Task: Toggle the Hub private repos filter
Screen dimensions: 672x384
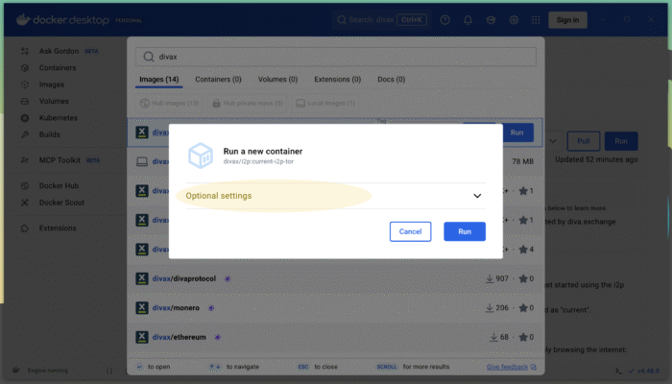Action: tap(248, 103)
